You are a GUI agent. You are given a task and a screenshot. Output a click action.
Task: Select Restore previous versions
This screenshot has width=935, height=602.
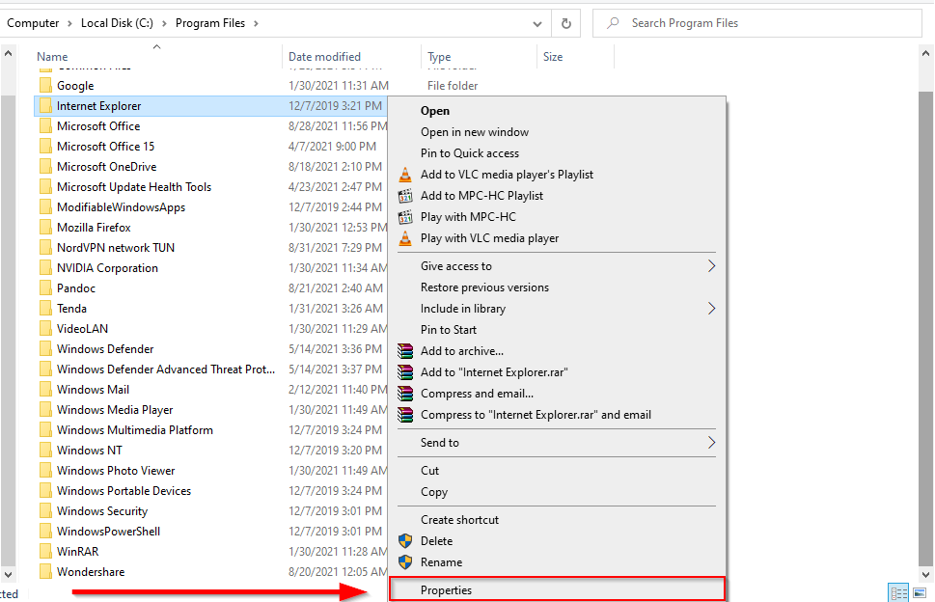click(484, 287)
